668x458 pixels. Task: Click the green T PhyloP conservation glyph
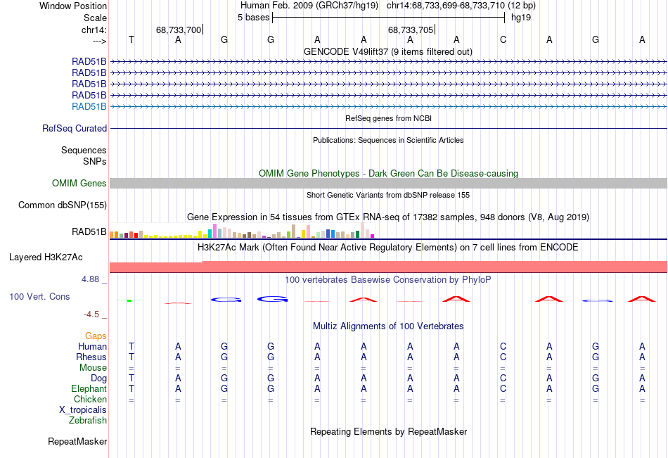pyautogui.click(x=129, y=300)
